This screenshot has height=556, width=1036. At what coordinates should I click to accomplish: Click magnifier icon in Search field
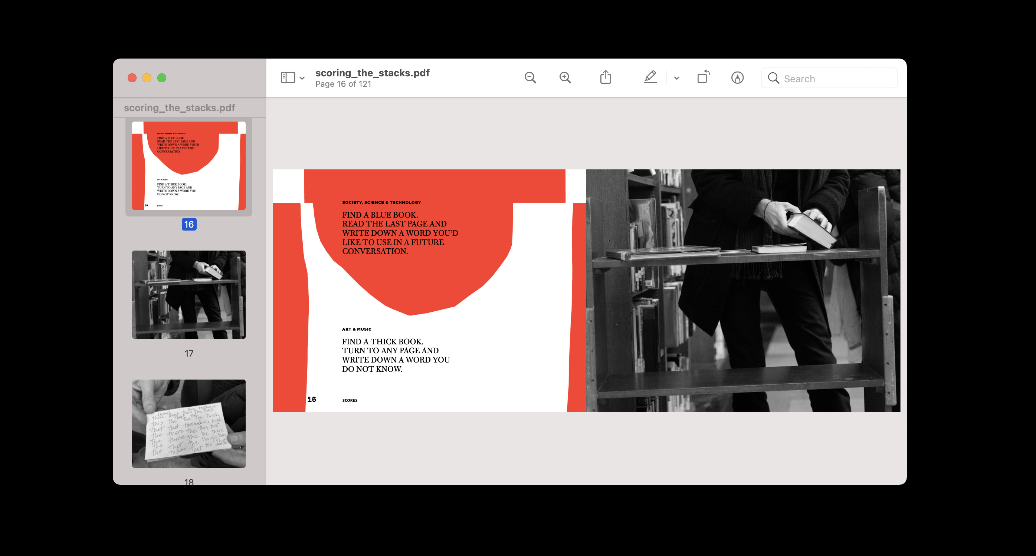[773, 78]
